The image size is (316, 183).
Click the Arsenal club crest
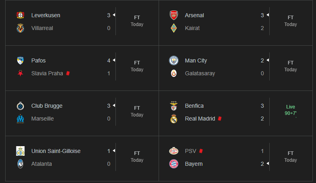pyautogui.click(x=174, y=15)
